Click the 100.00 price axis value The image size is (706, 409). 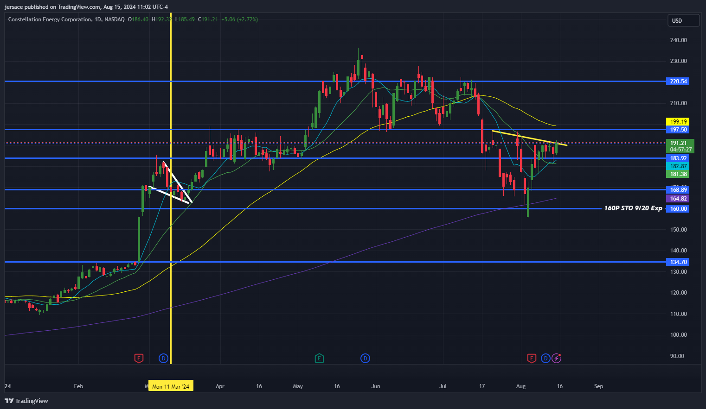[678, 335]
